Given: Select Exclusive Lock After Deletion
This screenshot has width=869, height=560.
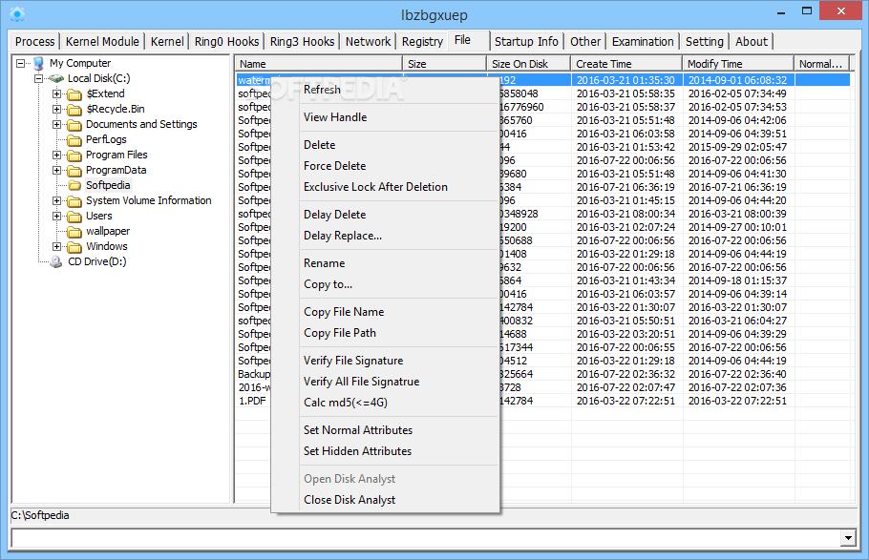Looking at the screenshot, I should pos(385,187).
